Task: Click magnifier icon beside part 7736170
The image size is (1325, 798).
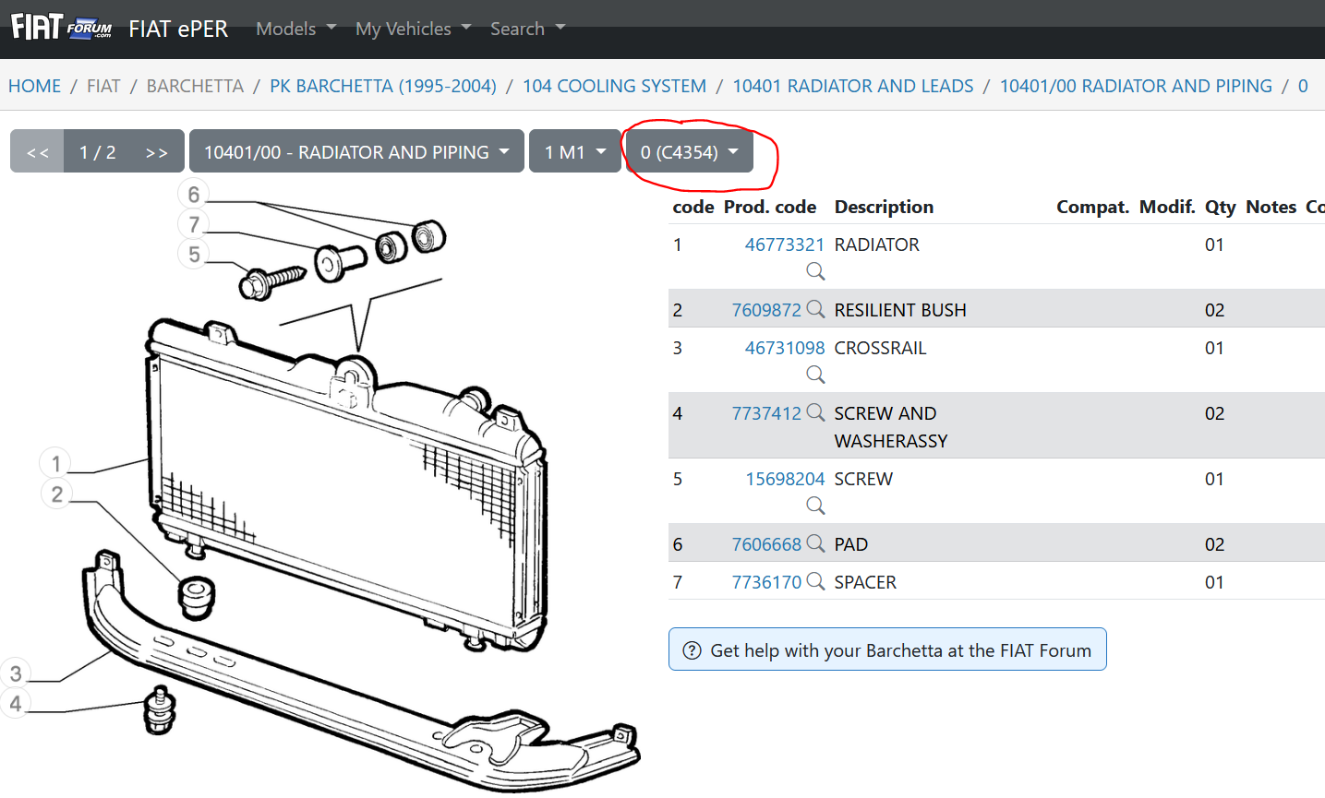Action: (x=815, y=581)
